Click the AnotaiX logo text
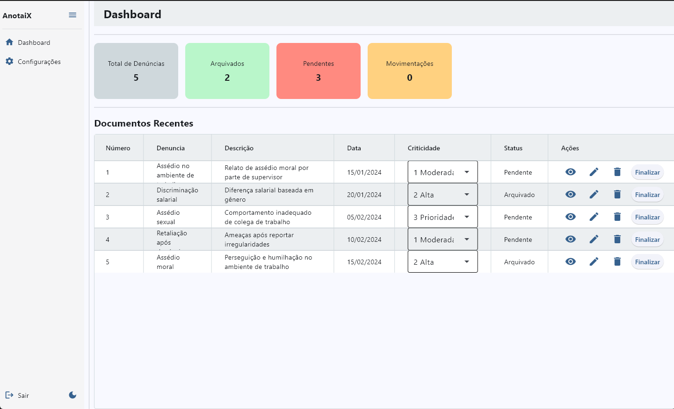 click(17, 15)
